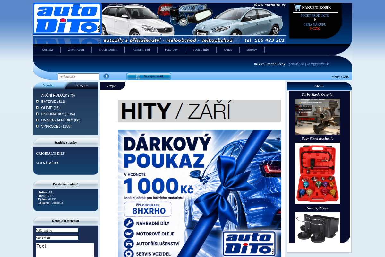Open the O nás menu item

point(228,49)
